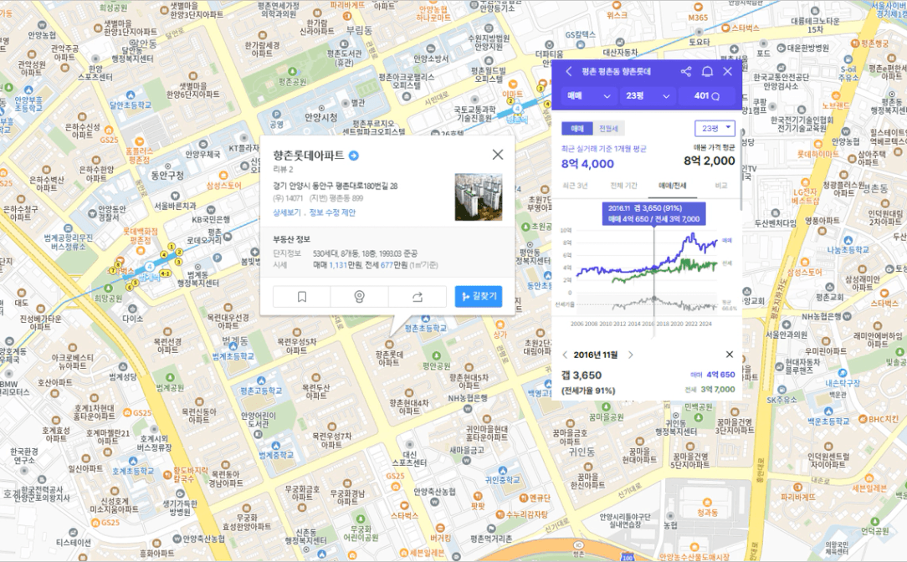
Task: Share the place using the popup share icon
Action: pos(417,297)
